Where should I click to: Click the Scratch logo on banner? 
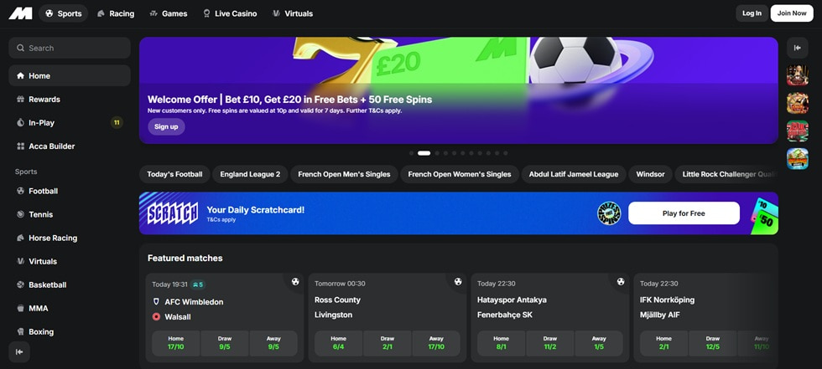(173, 213)
